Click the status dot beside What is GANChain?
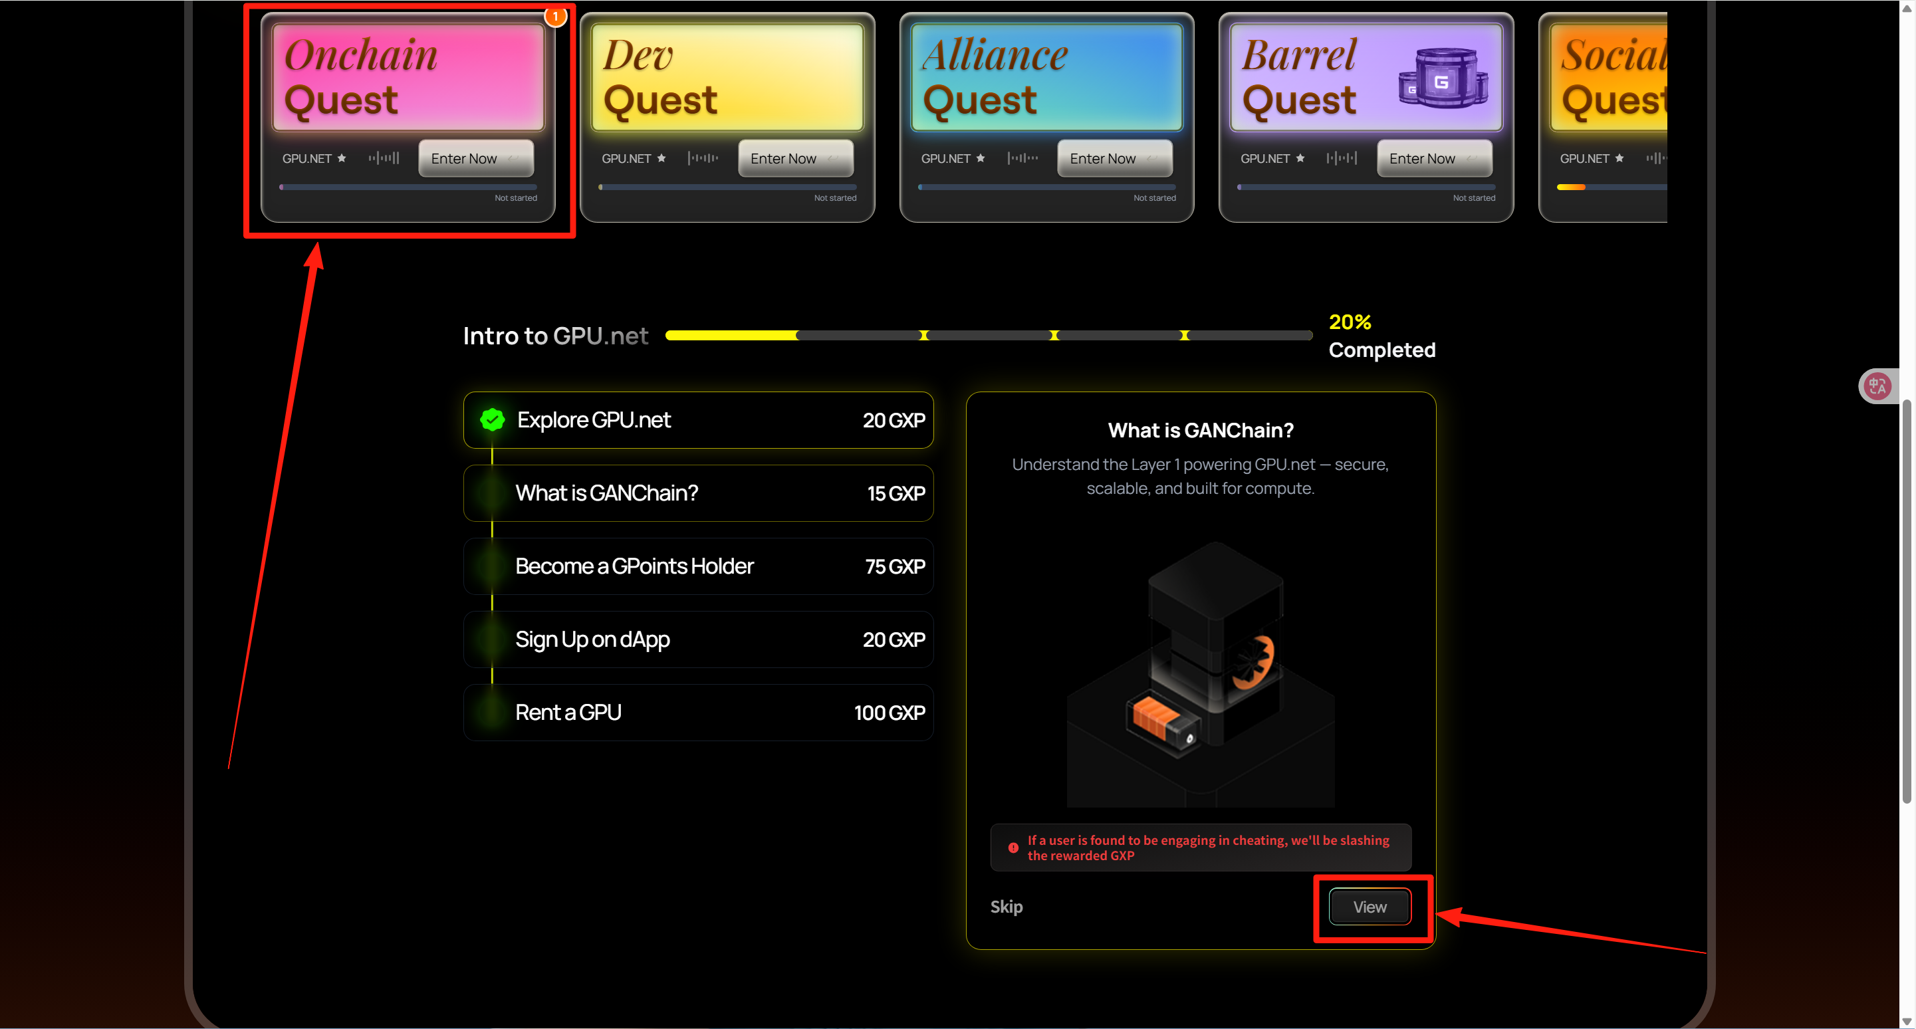This screenshot has height=1029, width=1916. click(492, 493)
